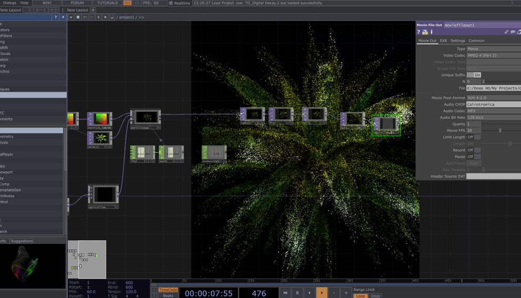521x298 pixels.
Task: Click the bookmark star icon in path bar
Action: (105, 17)
